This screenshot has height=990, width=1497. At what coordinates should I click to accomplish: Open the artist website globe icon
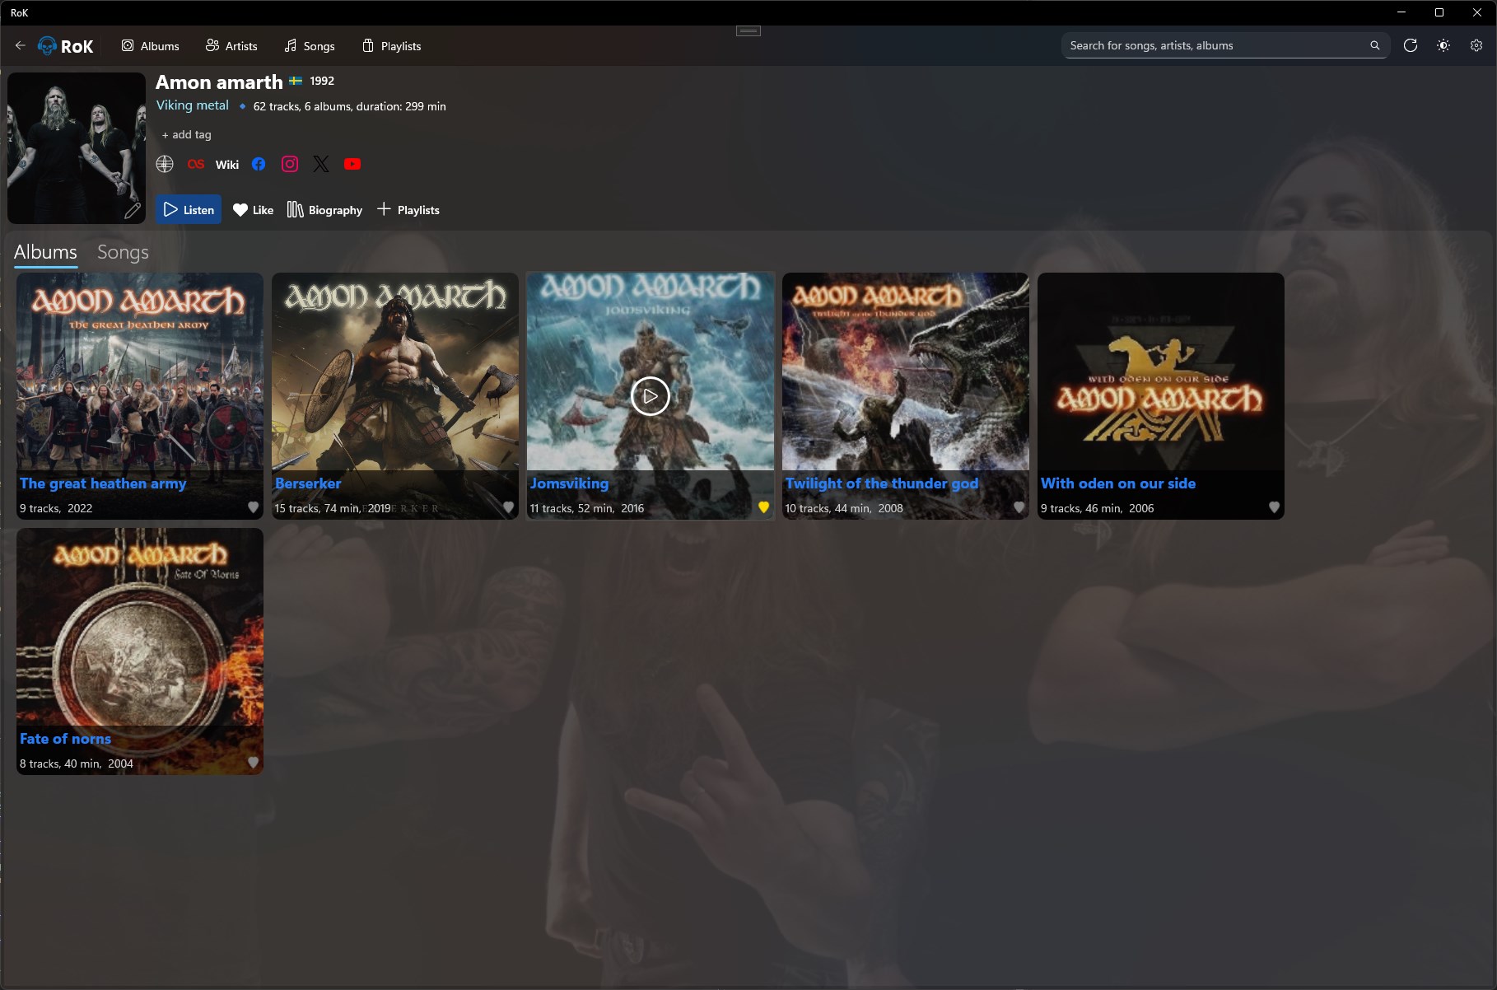click(165, 164)
